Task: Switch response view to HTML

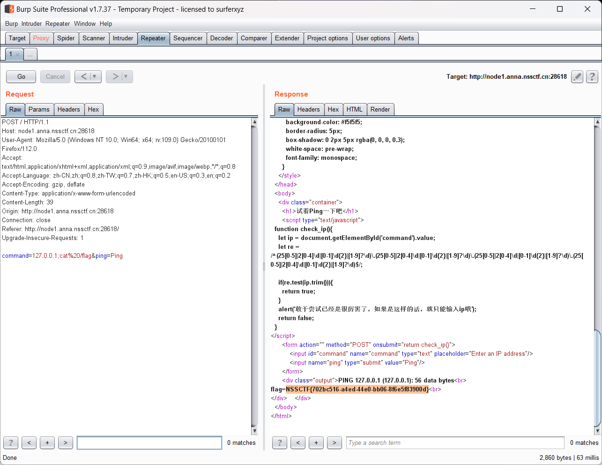Action: [355, 109]
